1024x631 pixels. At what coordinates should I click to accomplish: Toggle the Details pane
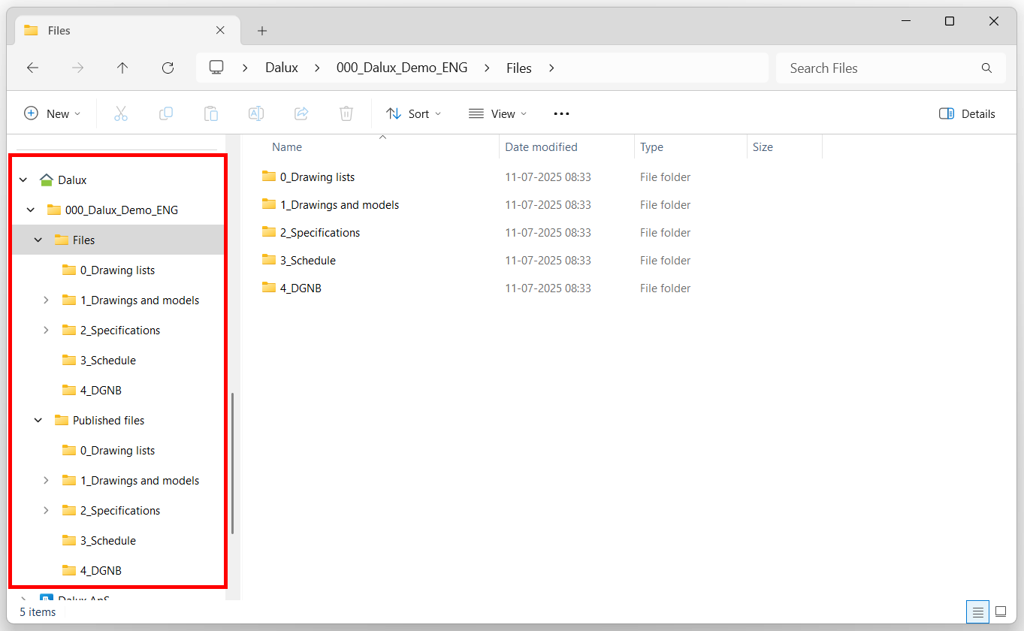tap(967, 113)
